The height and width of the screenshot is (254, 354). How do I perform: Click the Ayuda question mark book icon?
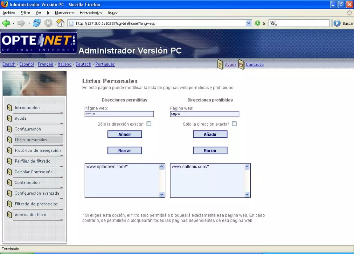[220, 65]
